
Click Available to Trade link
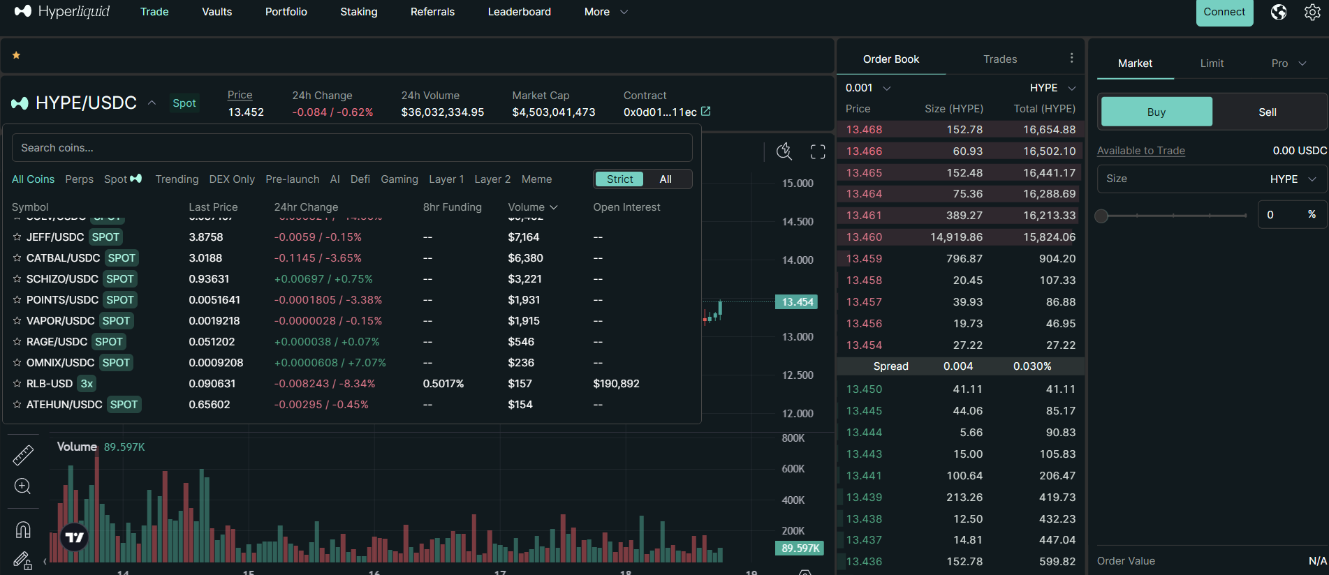(1141, 151)
